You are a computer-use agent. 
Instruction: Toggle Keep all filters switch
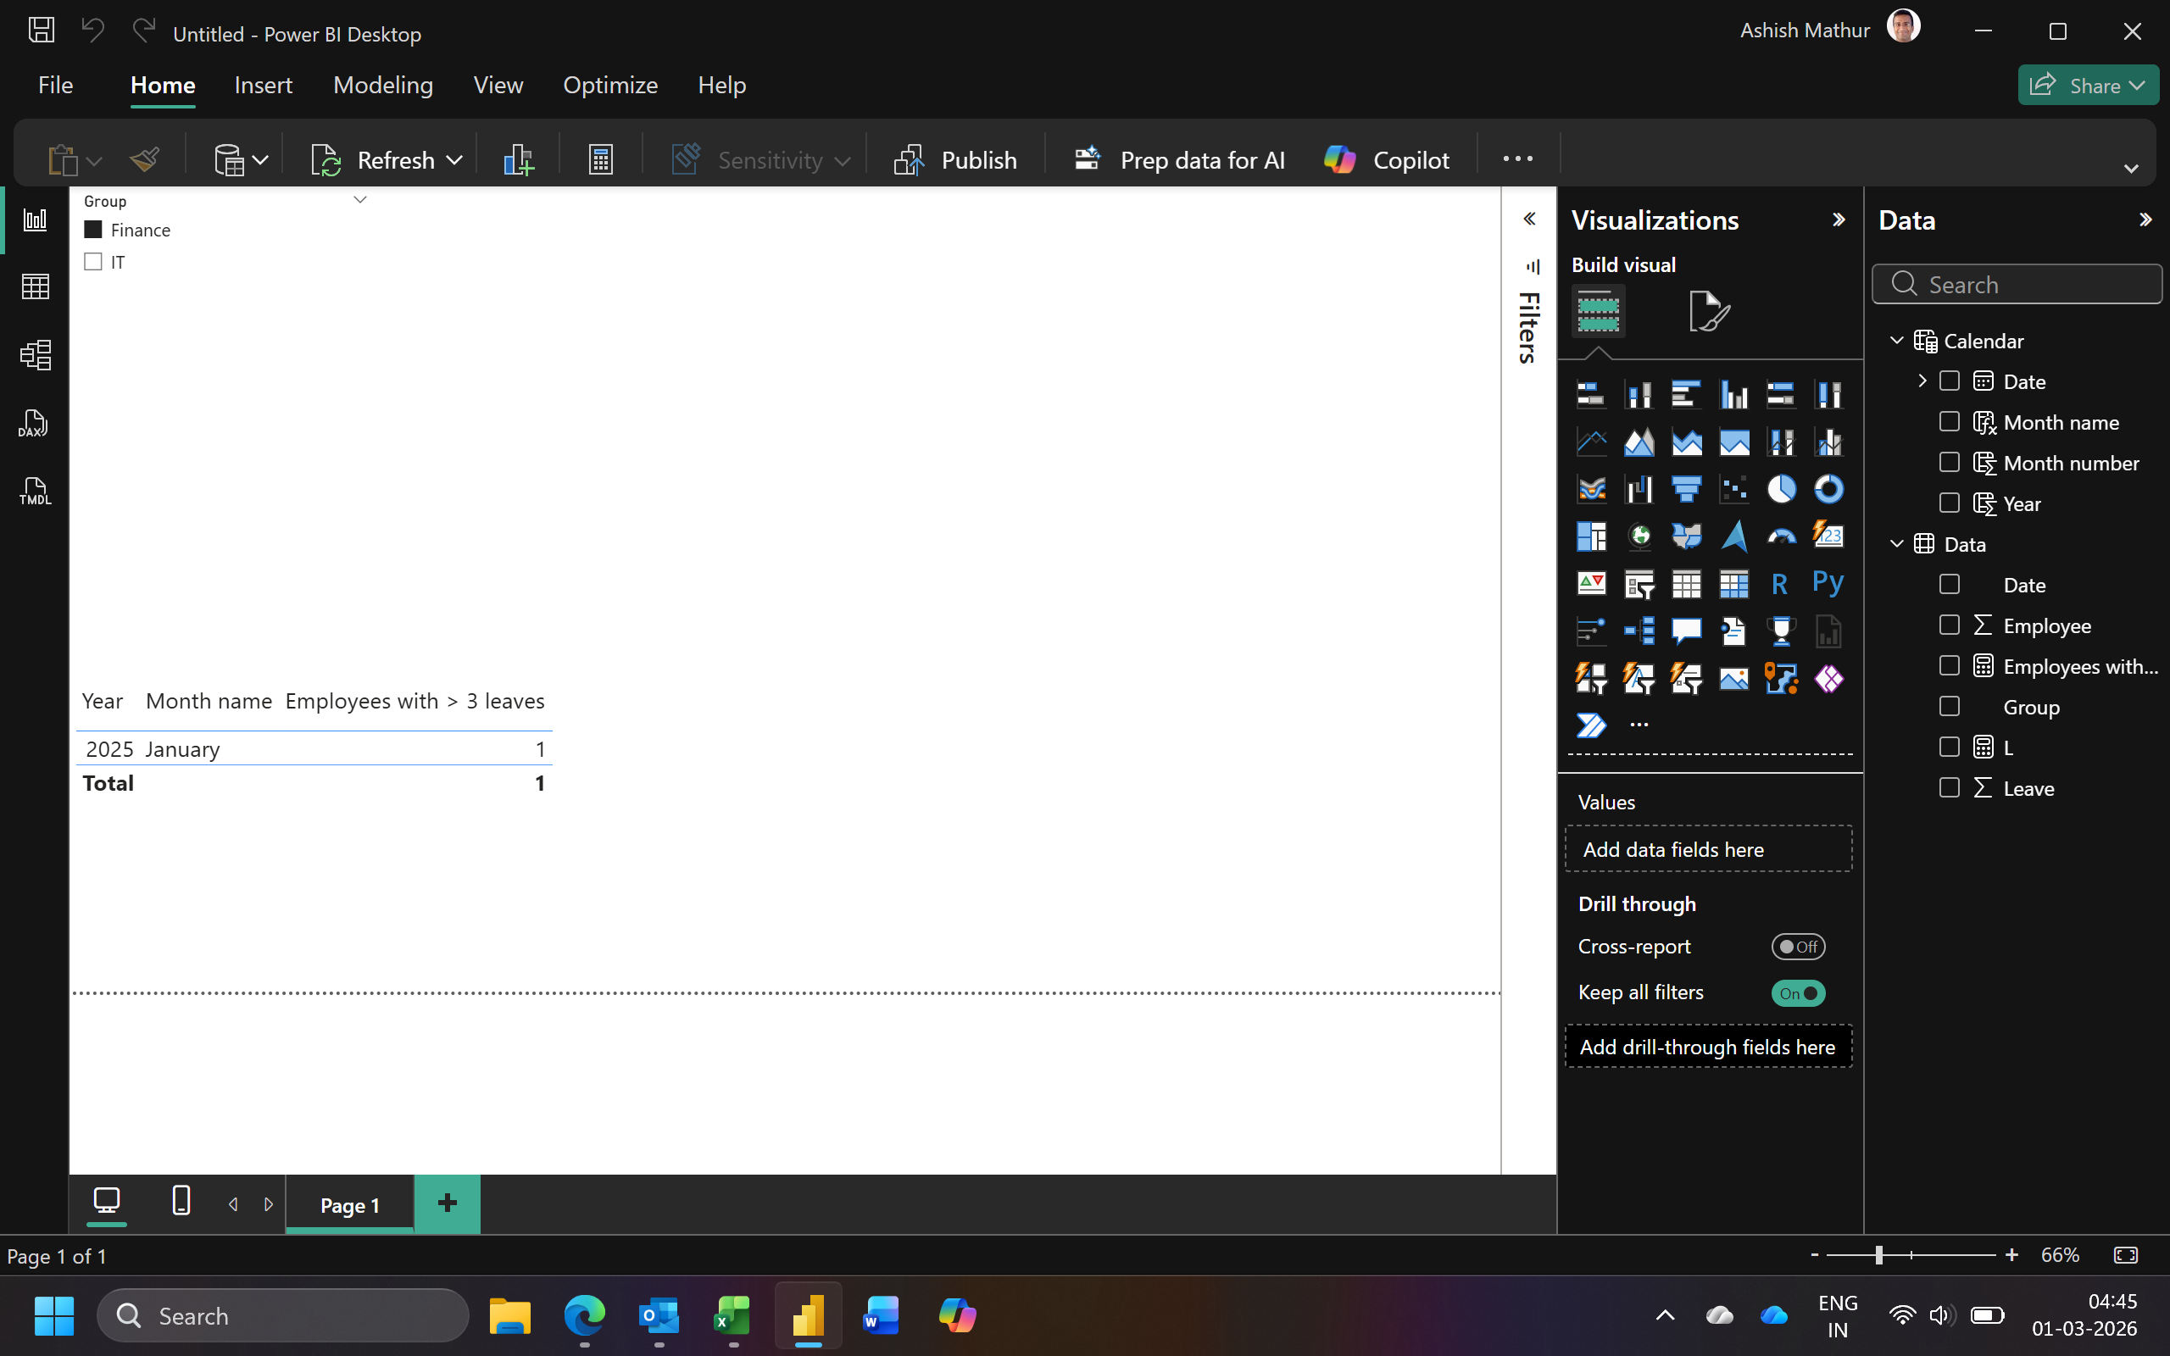point(1798,992)
